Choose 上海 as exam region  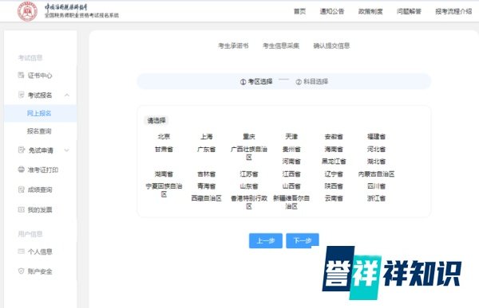207,136
